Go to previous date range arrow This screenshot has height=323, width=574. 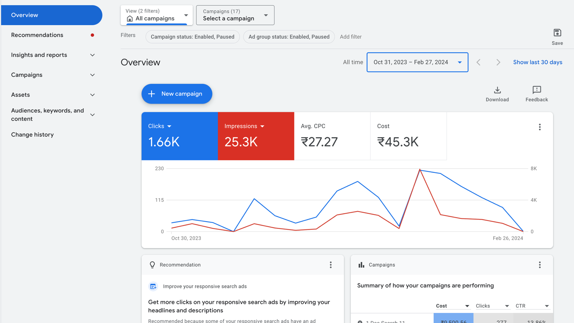point(478,62)
